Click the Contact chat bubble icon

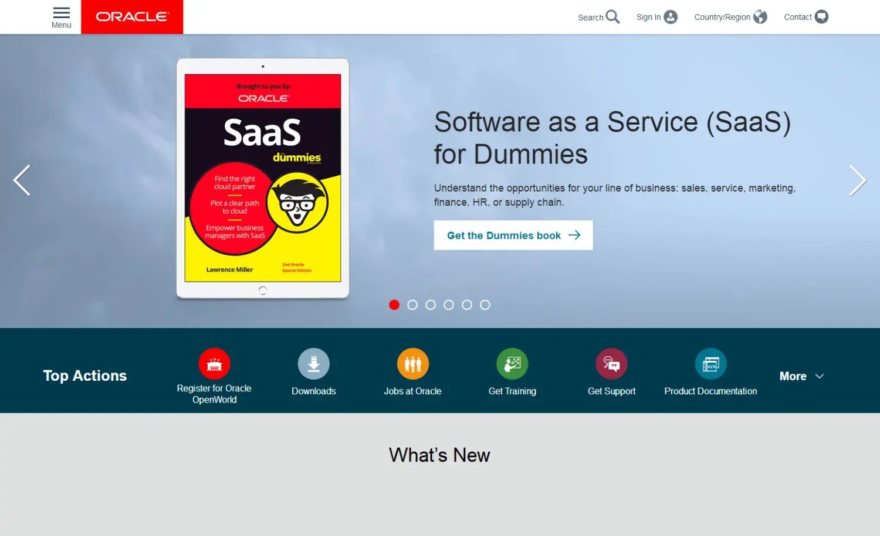821,17
